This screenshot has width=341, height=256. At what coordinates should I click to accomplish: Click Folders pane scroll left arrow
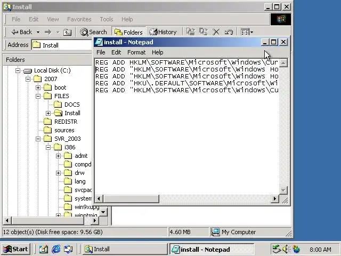pos(7,220)
